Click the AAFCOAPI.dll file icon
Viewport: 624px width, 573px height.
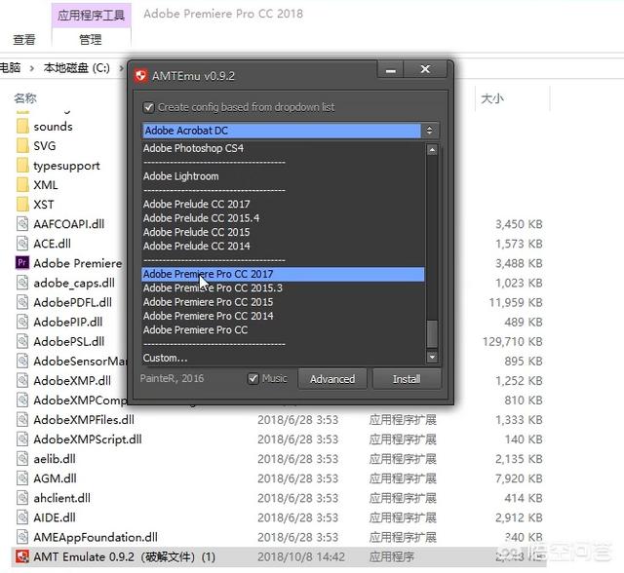point(22,224)
